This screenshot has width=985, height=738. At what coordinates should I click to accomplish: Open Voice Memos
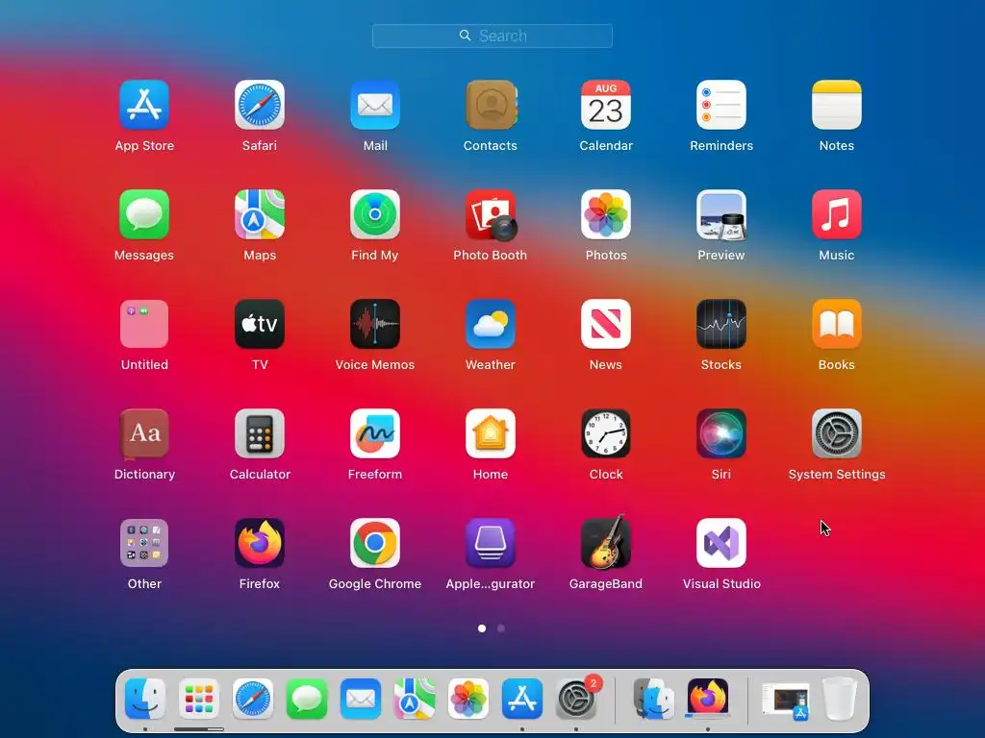[x=375, y=324]
